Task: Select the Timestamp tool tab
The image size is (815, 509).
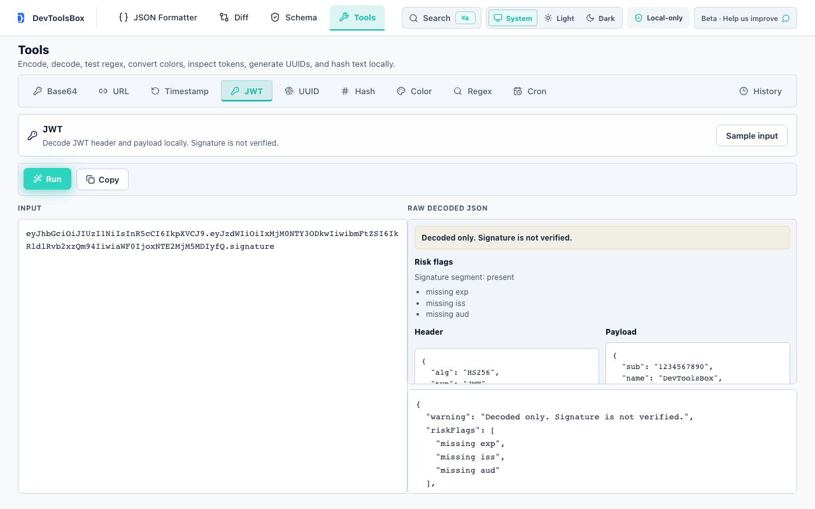Action: 180,91
